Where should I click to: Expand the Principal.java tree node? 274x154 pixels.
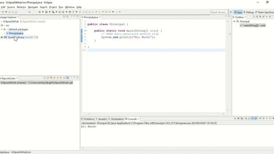(x=5, y=33)
